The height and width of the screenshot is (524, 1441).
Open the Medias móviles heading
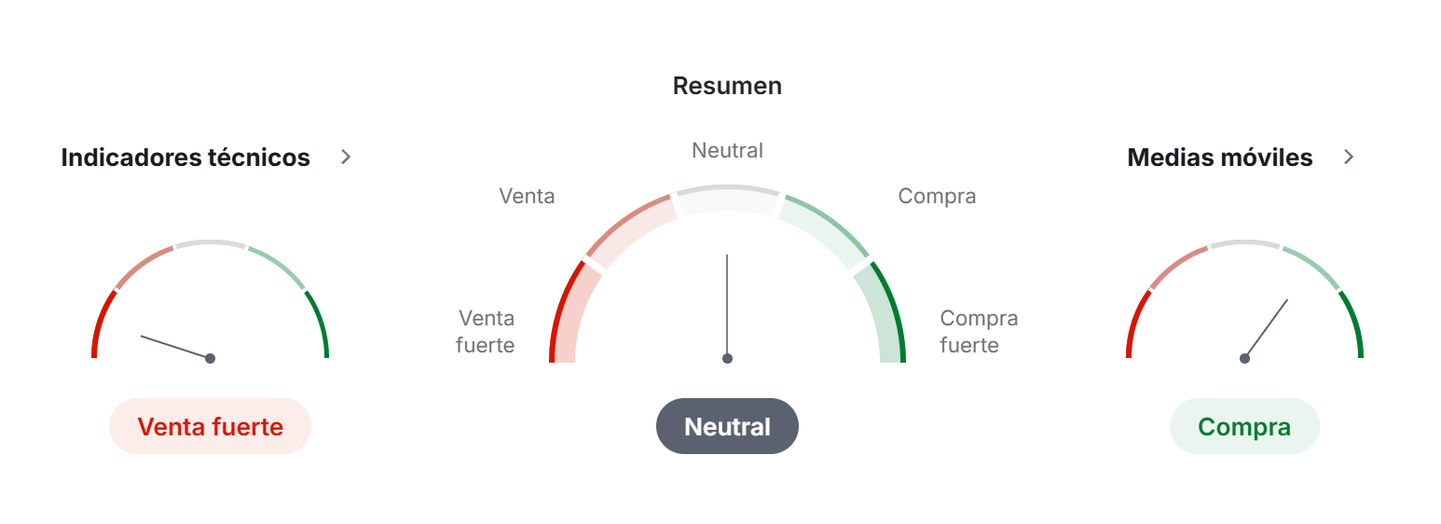[x=1219, y=158]
